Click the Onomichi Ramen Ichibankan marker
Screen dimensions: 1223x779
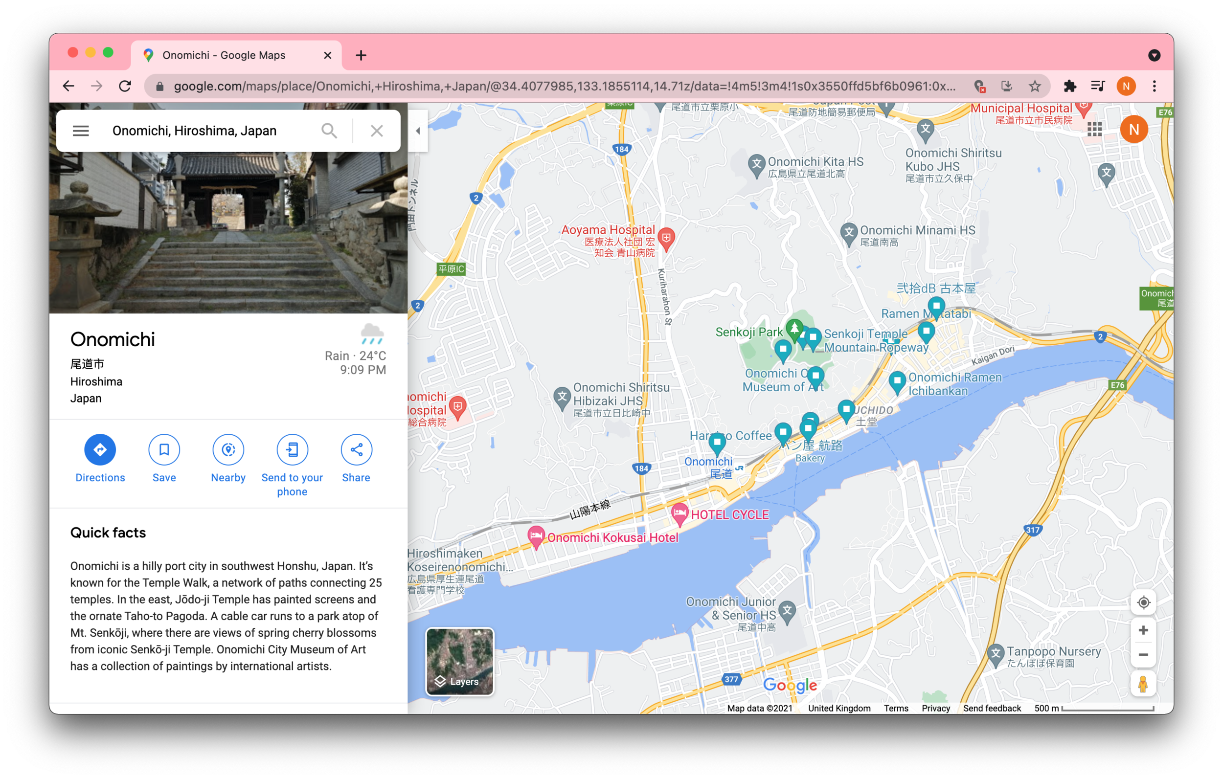[897, 382]
